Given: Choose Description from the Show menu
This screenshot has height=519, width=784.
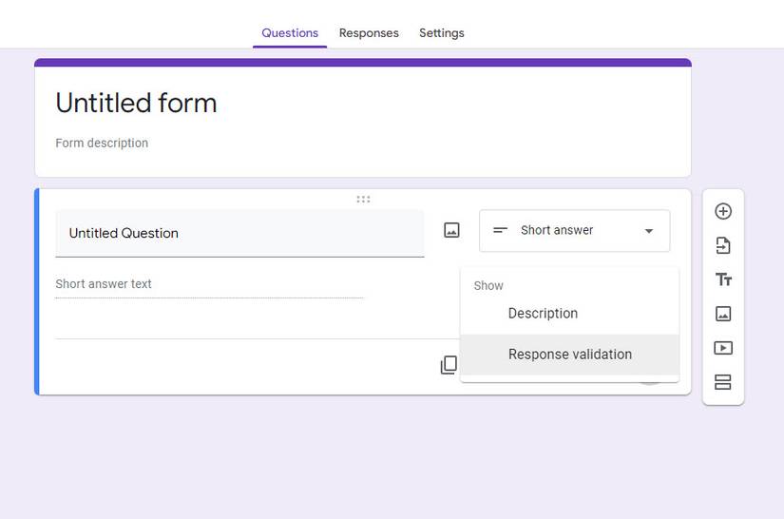Looking at the screenshot, I should [543, 314].
